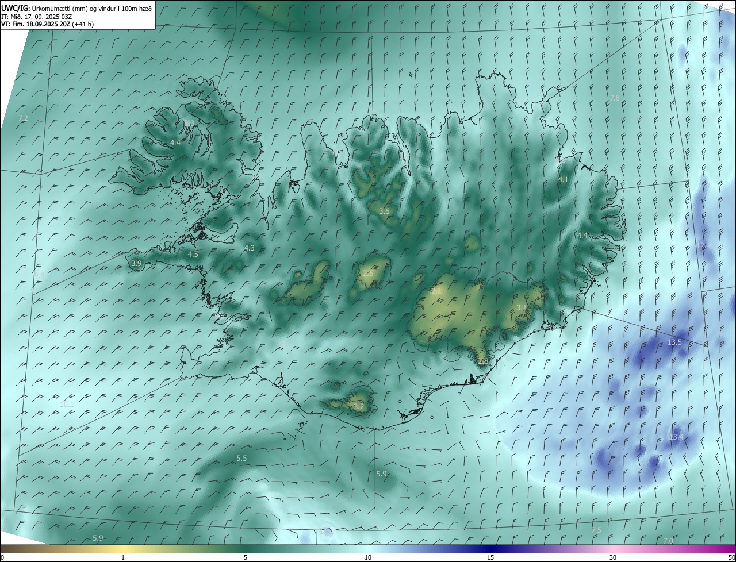Click the 5.9 value near the bottom-left map corner
The height and width of the screenshot is (562, 736).
pos(98,538)
